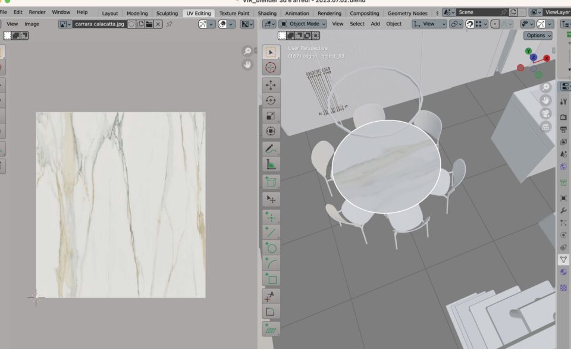Image resolution: width=571 pixels, height=349 pixels.
Task: Activate the Annotate pencil tool
Action: tap(271, 148)
